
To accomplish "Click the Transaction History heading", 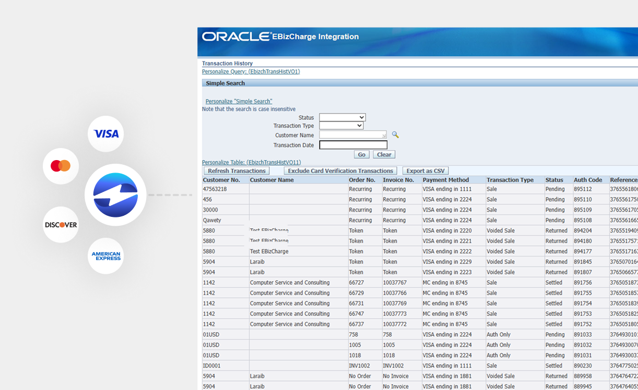I will [x=227, y=64].
